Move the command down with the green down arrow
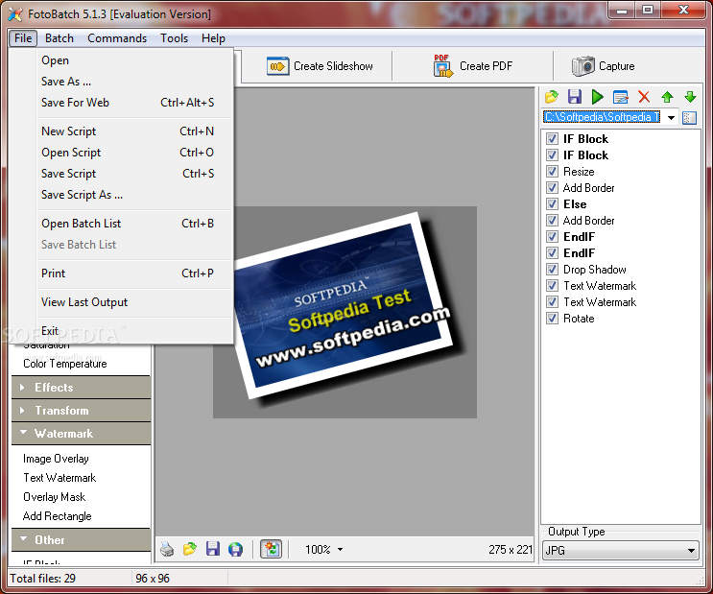 [x=690, y=97]
